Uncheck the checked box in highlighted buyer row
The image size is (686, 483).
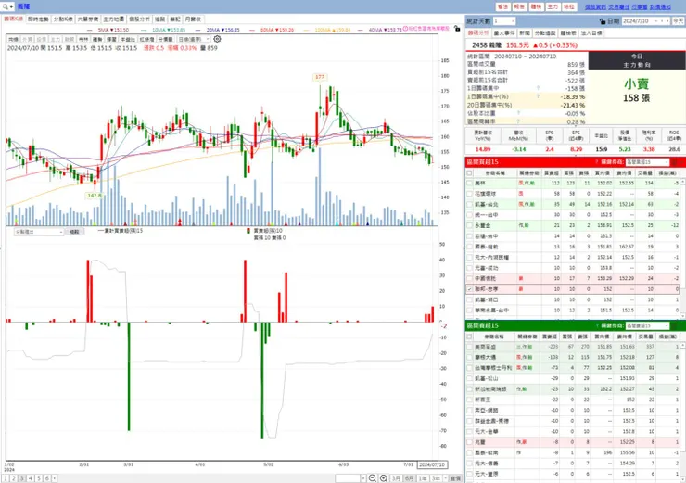coord(469,289)
